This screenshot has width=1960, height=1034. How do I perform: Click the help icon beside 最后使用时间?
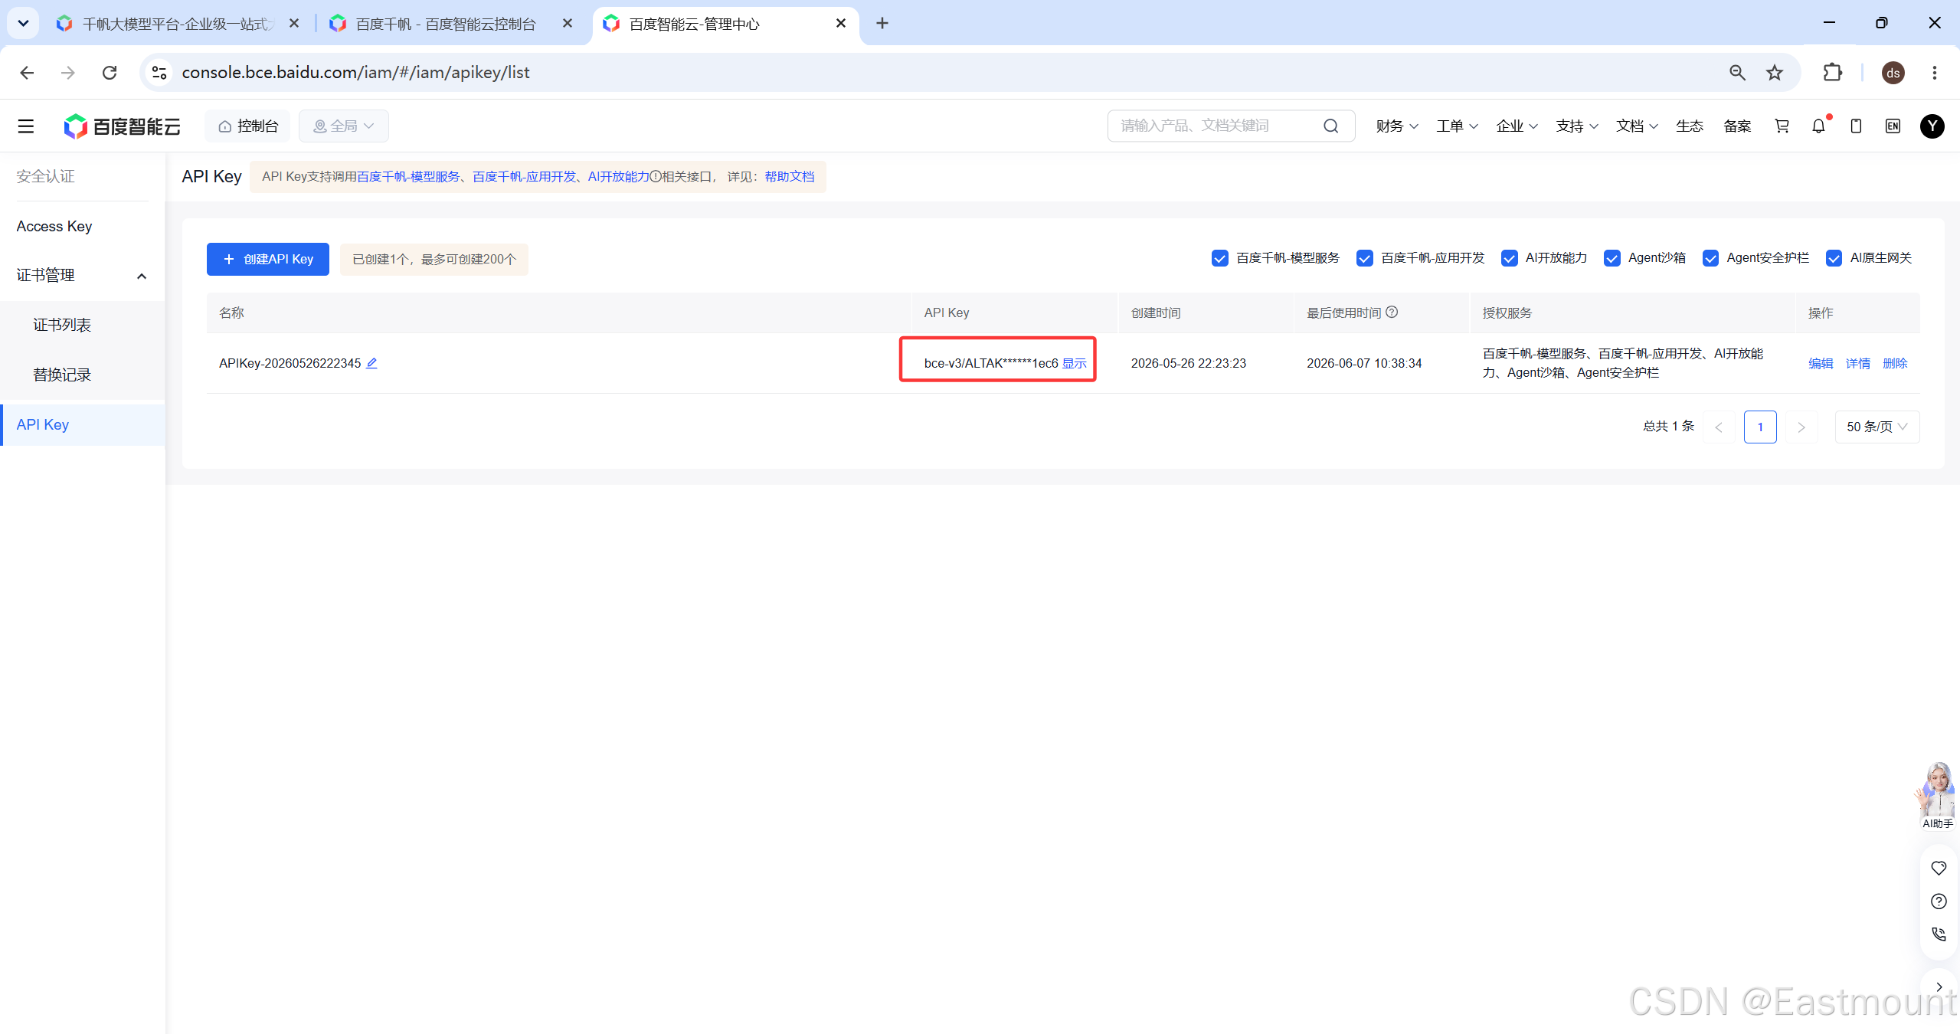click(1392, 312)
